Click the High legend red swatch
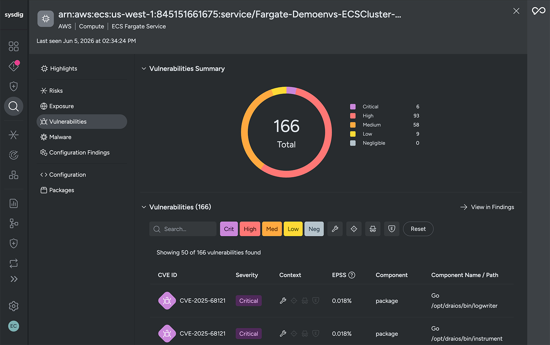The image size is (550, 345). [353, 116]
